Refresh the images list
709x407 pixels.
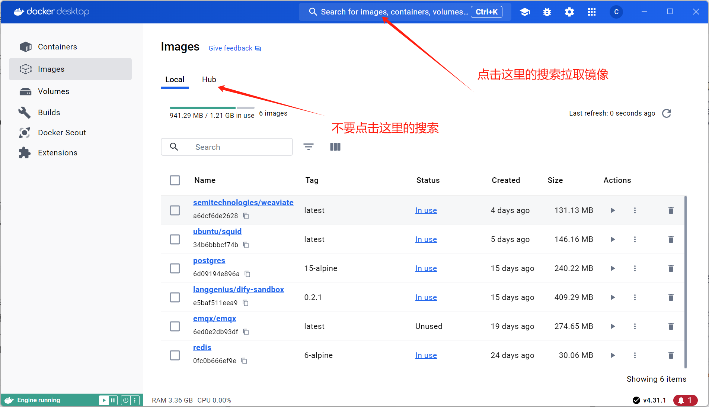coord(667,113)
